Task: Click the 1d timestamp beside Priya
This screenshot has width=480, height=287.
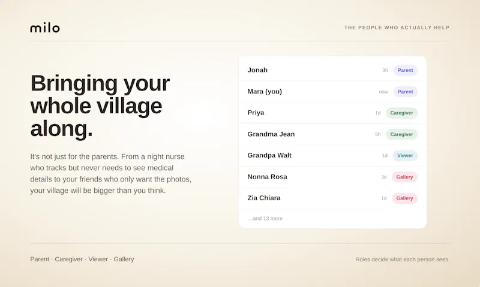Action: point(378,113)
